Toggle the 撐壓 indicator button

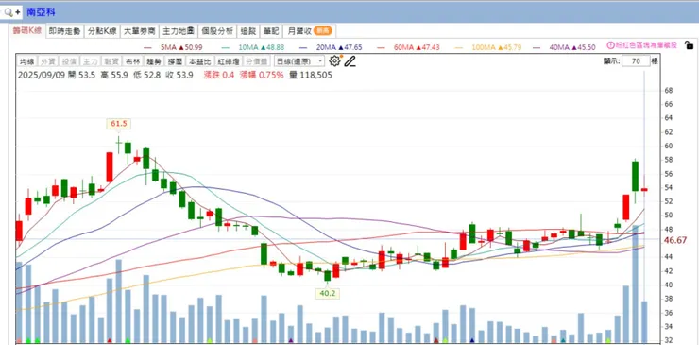(x=175, y=61)
